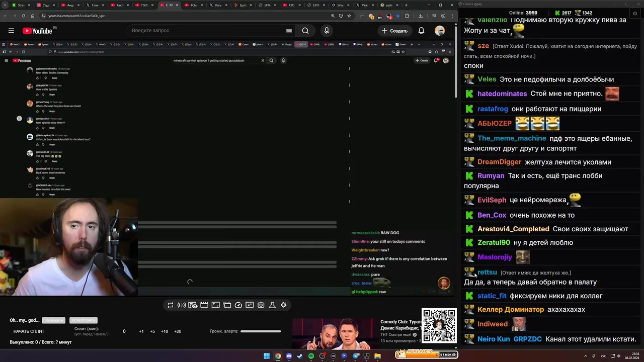Screen dimensions: 644x362
Task: Mute the audio icon on the active tab
Action: click(171, 5)
